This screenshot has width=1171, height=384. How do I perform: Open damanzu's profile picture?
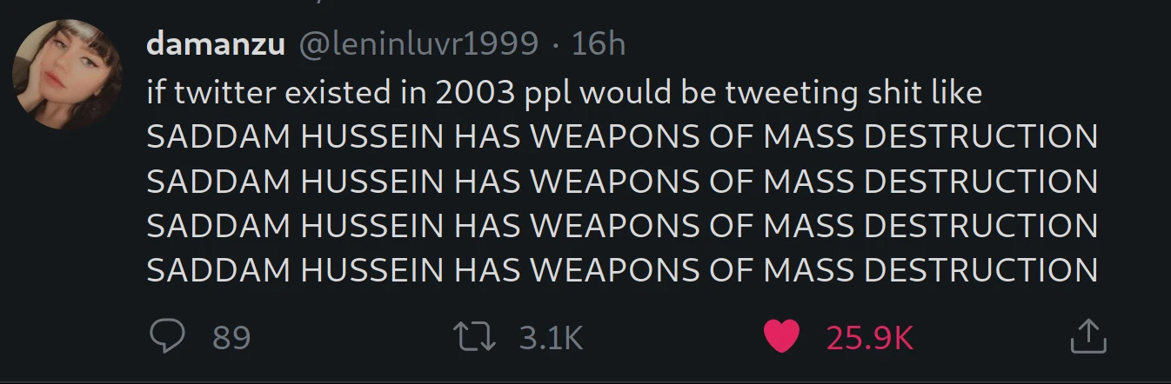point(68,75)
